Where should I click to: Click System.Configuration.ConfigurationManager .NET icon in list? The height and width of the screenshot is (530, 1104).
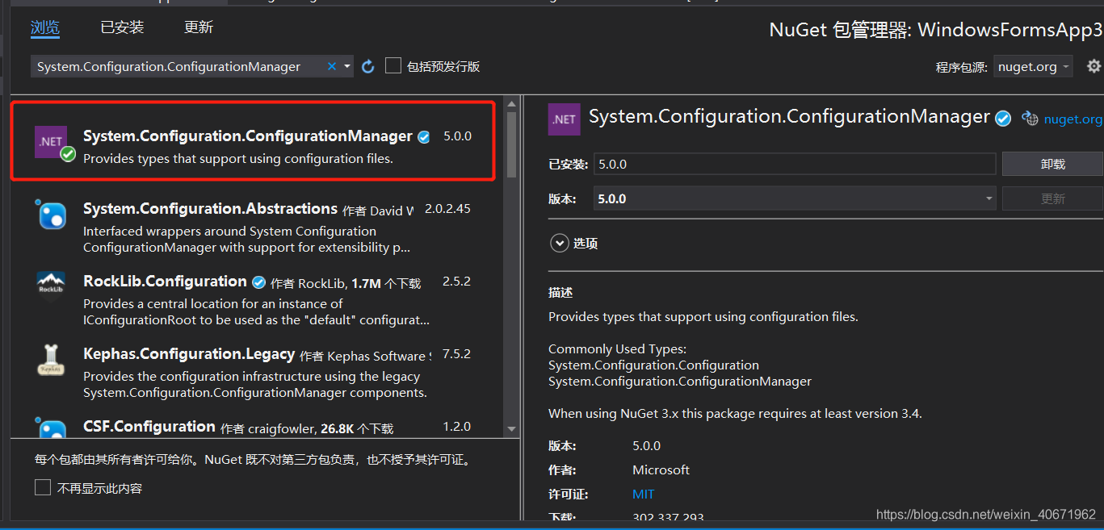pyautogui.click(x=51, y=141)
